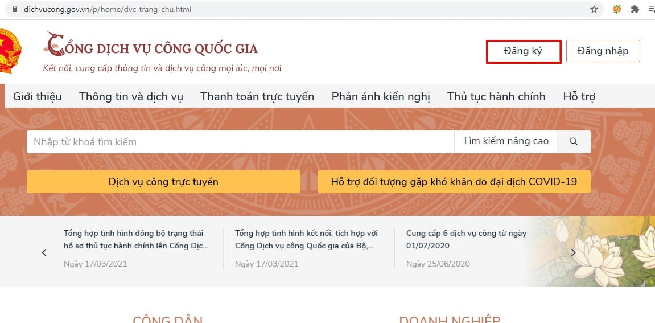Open news Cung cấp 6 dịch vụ công
655x323 pixels.
click(467, 239)
